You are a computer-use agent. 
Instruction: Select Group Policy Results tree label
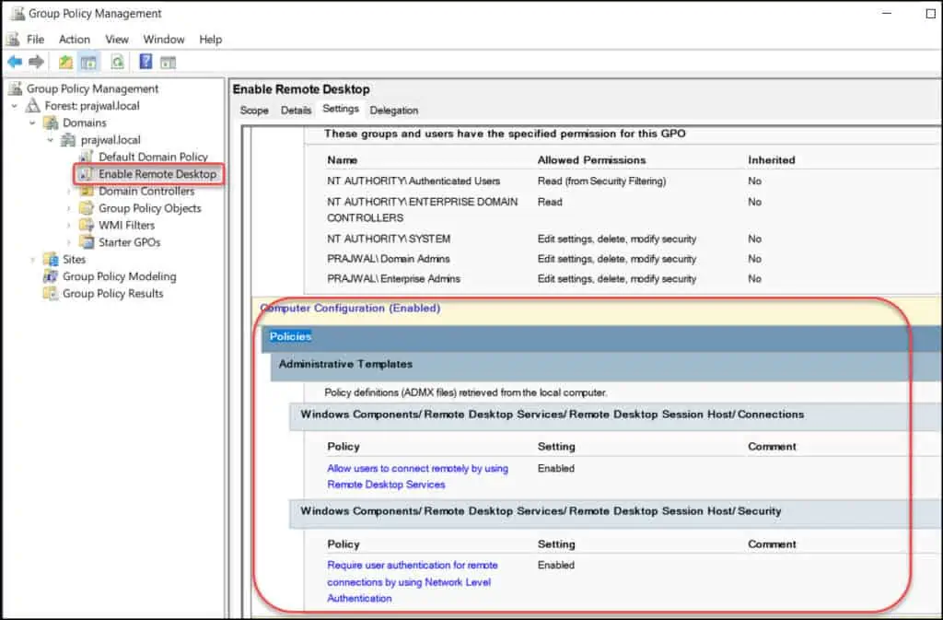[113, 294]
